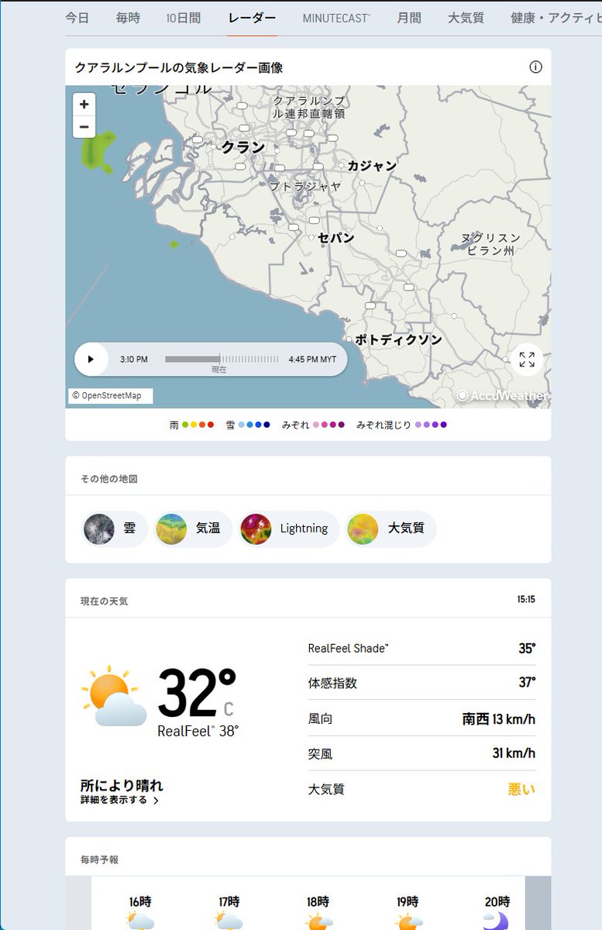The image size is (602, 930).
Task: Click the 毎時予報 heading
Action: pos(100,860)
